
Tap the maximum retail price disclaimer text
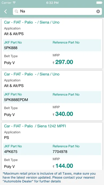point(49,177)
